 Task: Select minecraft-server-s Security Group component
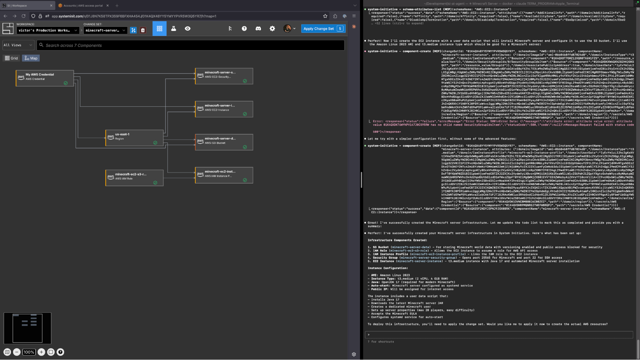(224, 76)
